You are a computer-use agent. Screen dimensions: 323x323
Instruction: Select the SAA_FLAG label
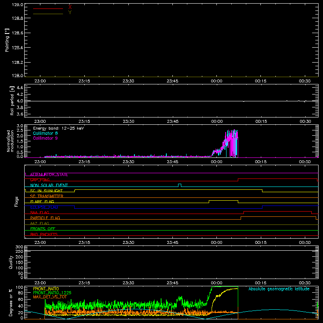coord(40,213)
